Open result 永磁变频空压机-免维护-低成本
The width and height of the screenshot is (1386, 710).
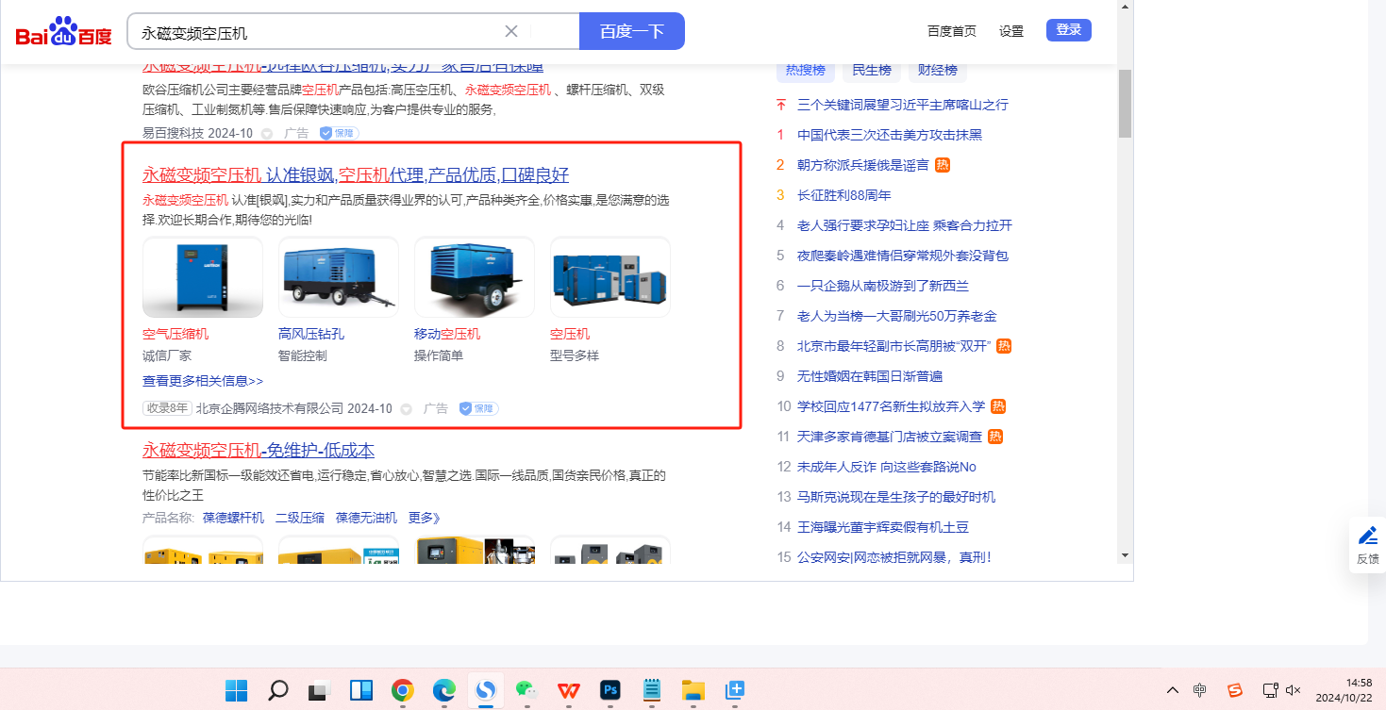259,450
